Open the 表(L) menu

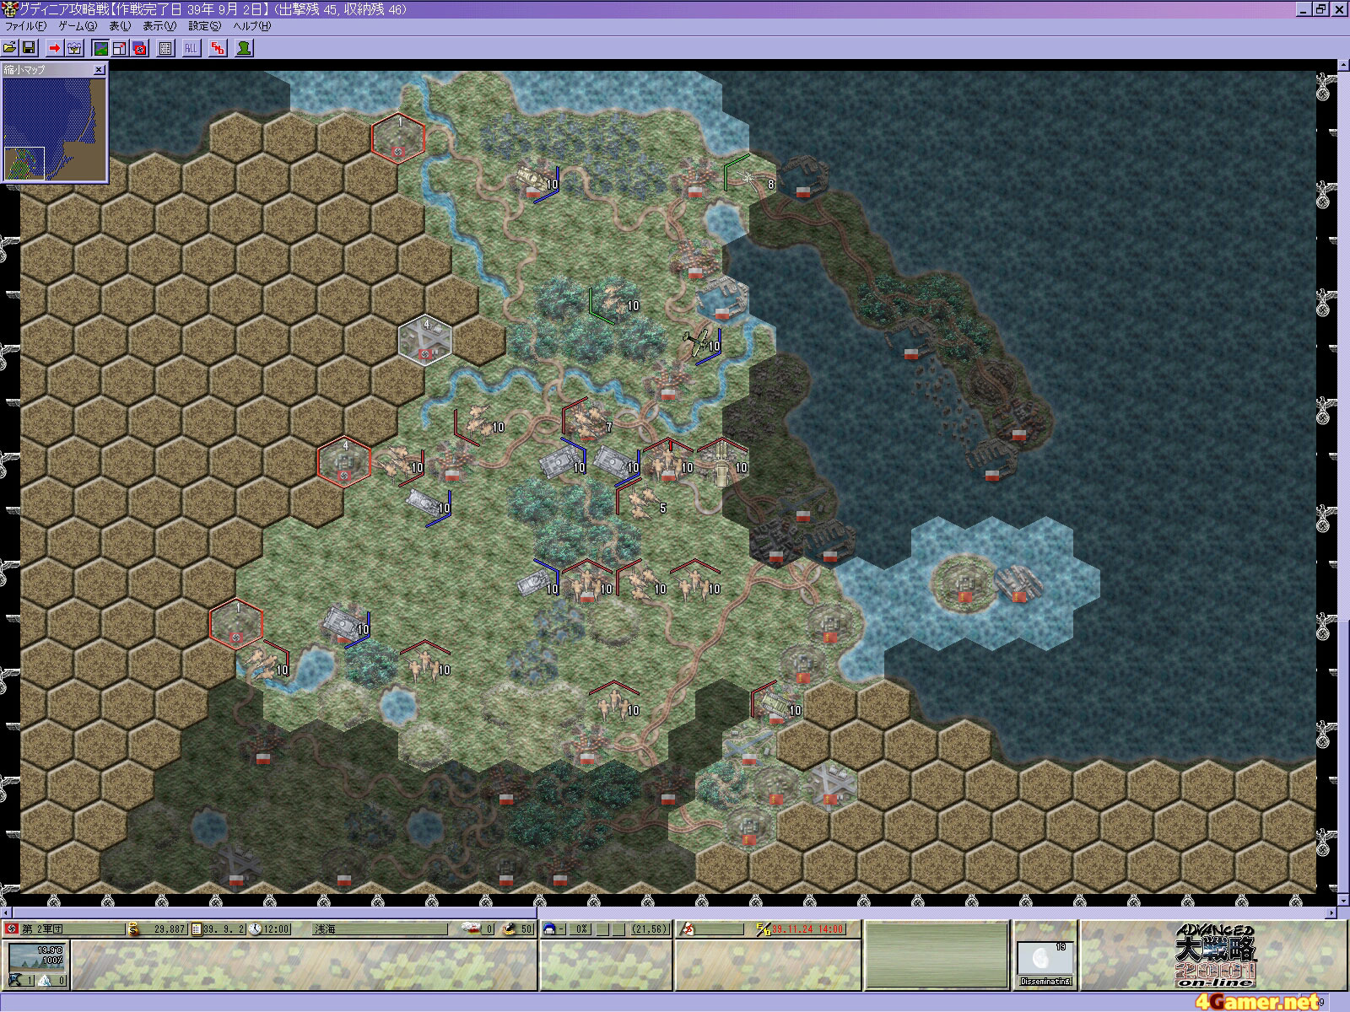120,26
